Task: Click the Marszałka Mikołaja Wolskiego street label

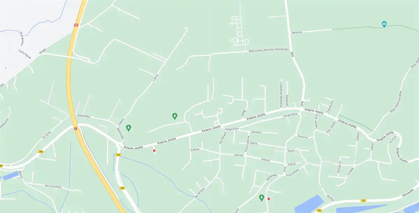Action: click(x=269, y=51)
